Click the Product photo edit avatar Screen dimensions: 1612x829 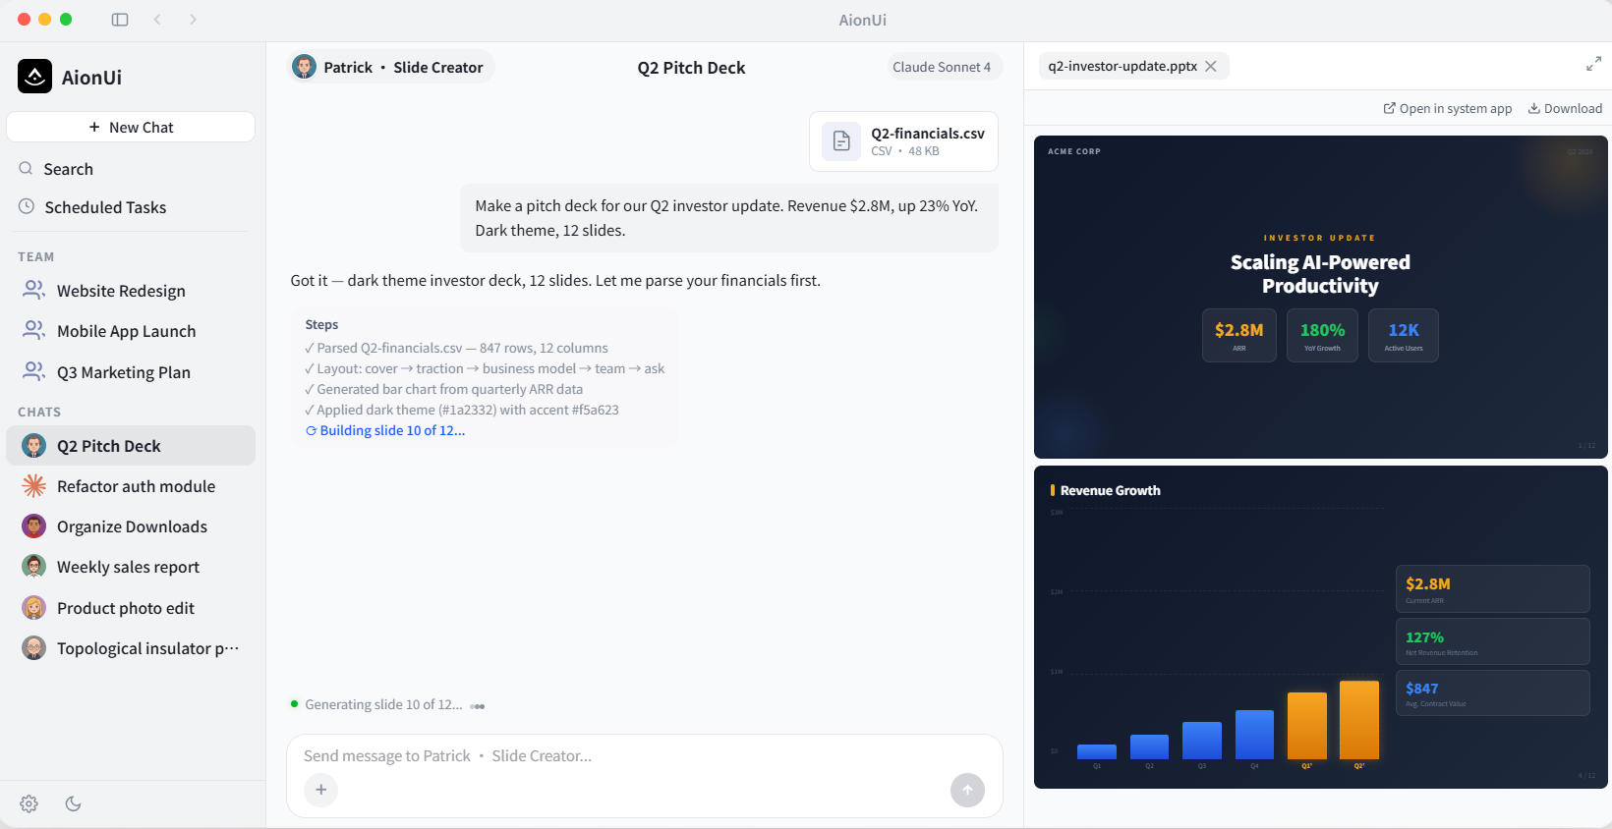point(34,608)
